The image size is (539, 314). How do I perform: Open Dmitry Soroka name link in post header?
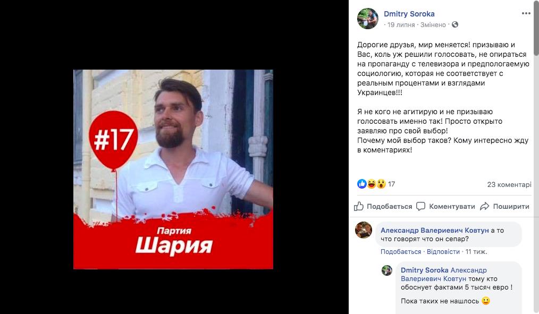409,14
